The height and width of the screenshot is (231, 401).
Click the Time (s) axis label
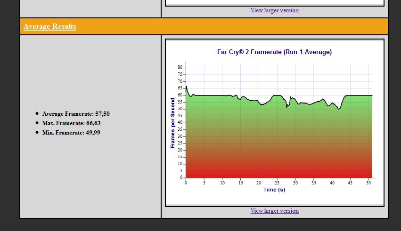pyautogui.click(x=274, y=190)
